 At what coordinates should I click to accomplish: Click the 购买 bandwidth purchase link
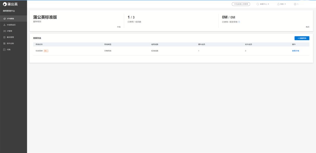(307, 27)
